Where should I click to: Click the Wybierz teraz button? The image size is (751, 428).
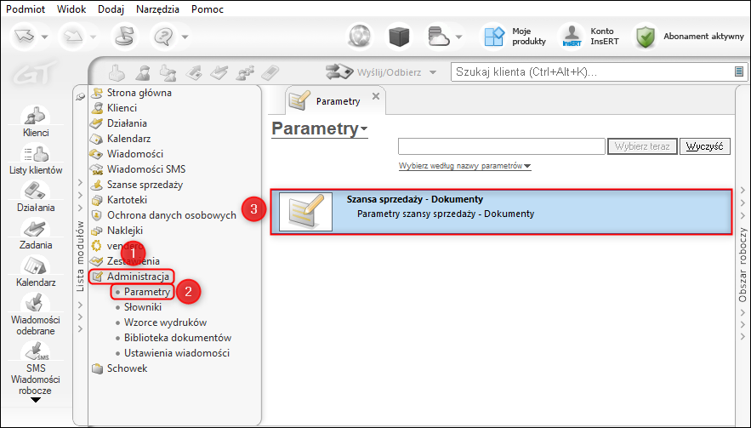pyautogui.click(x=642, y=146)
